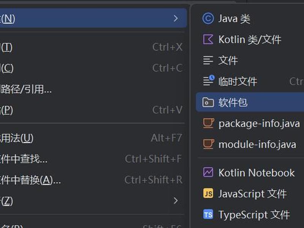This screenshot has height=228, width=304.
Task: Click the 软件包 package folder icon
Action: click(208, 102)
